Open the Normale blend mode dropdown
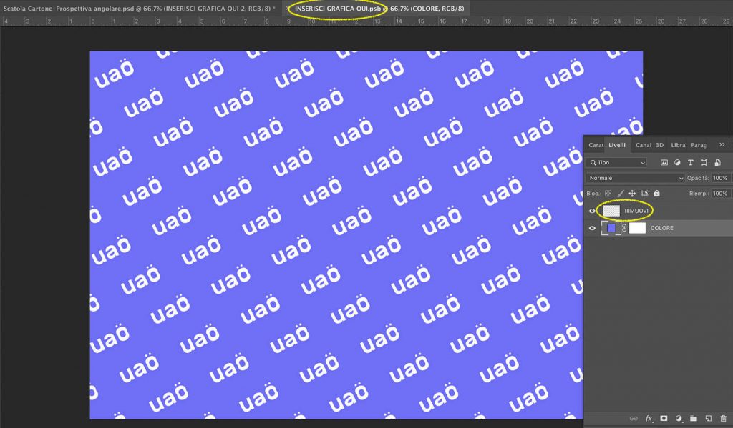 point(635,178)
